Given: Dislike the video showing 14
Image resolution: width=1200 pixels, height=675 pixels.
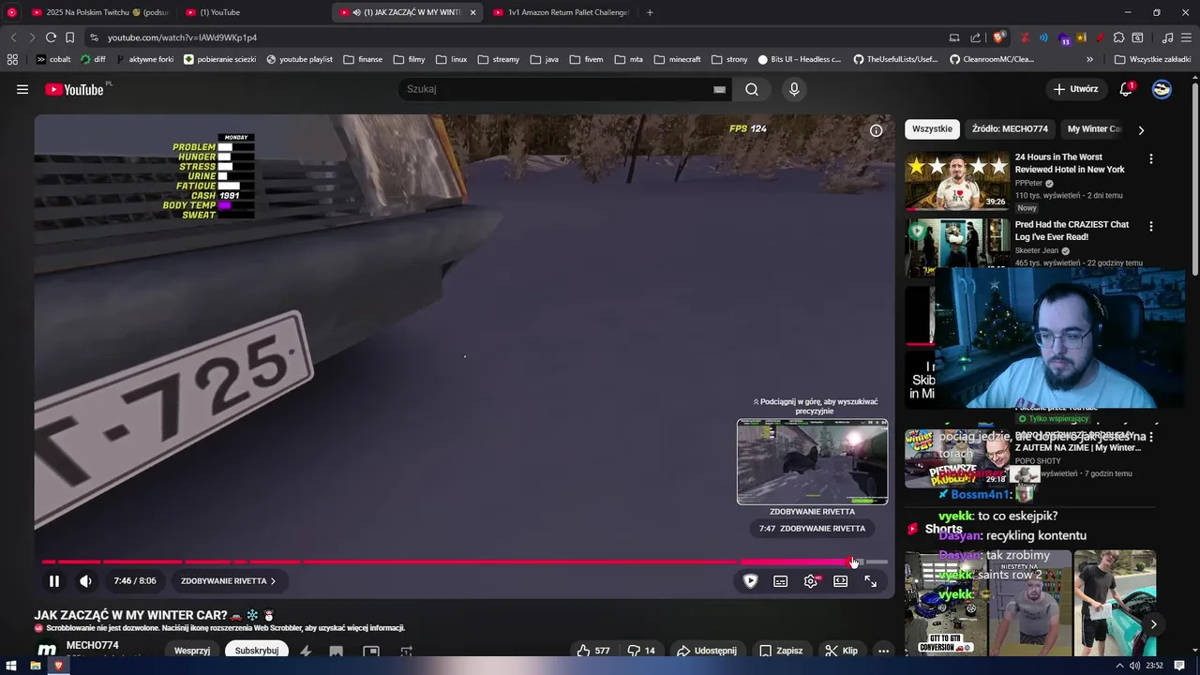Looking at the screenshot, I should click(641, 651).
